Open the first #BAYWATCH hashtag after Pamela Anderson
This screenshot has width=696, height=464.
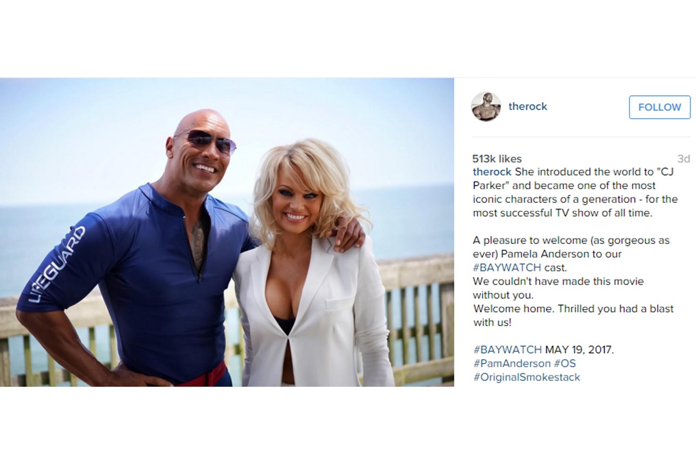(507, 267)
